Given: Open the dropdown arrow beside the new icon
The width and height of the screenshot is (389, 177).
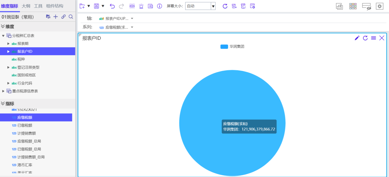Looking at the screenshot, I should (x=89, y=6).
